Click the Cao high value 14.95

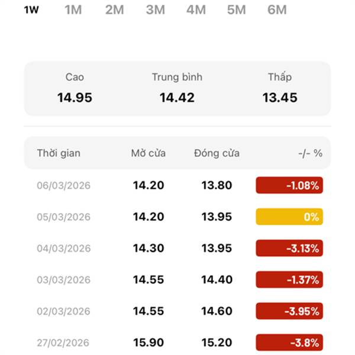(75, 98)
